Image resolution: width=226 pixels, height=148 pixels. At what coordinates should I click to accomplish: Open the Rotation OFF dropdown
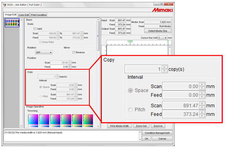tap(44, 52)
